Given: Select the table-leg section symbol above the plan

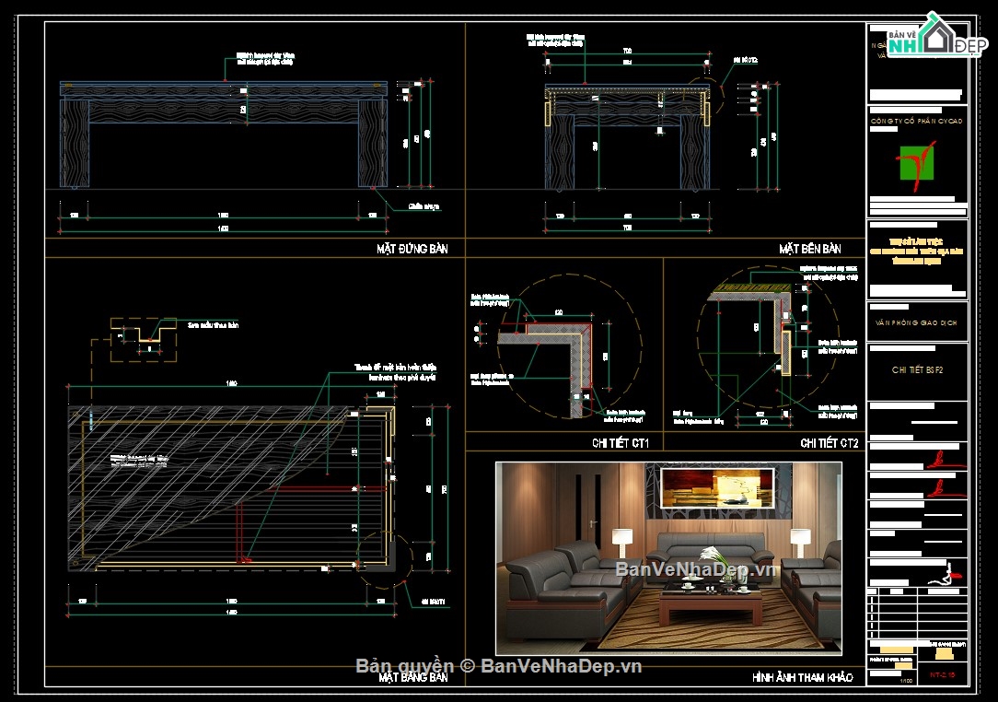Looking at the screenshot, I should [x=143, y=335].
